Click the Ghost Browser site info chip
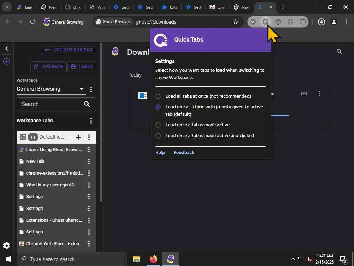Image resolution: width=354 pixels, height=266 pixels. (x=113, y=22)
